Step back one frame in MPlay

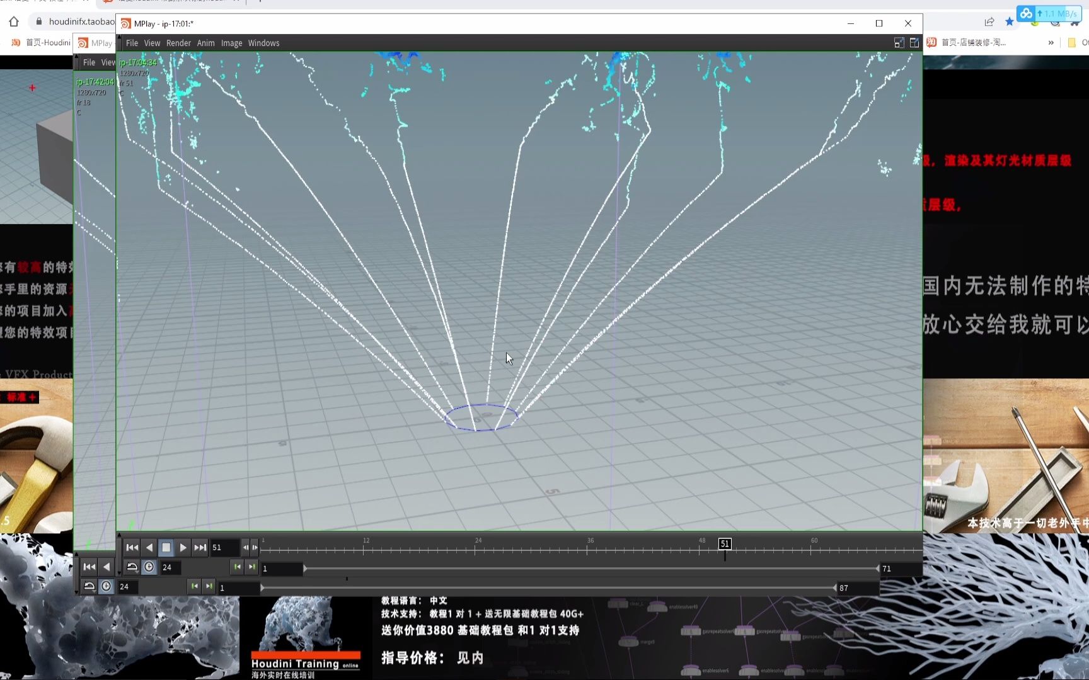(x=246, y=547)
